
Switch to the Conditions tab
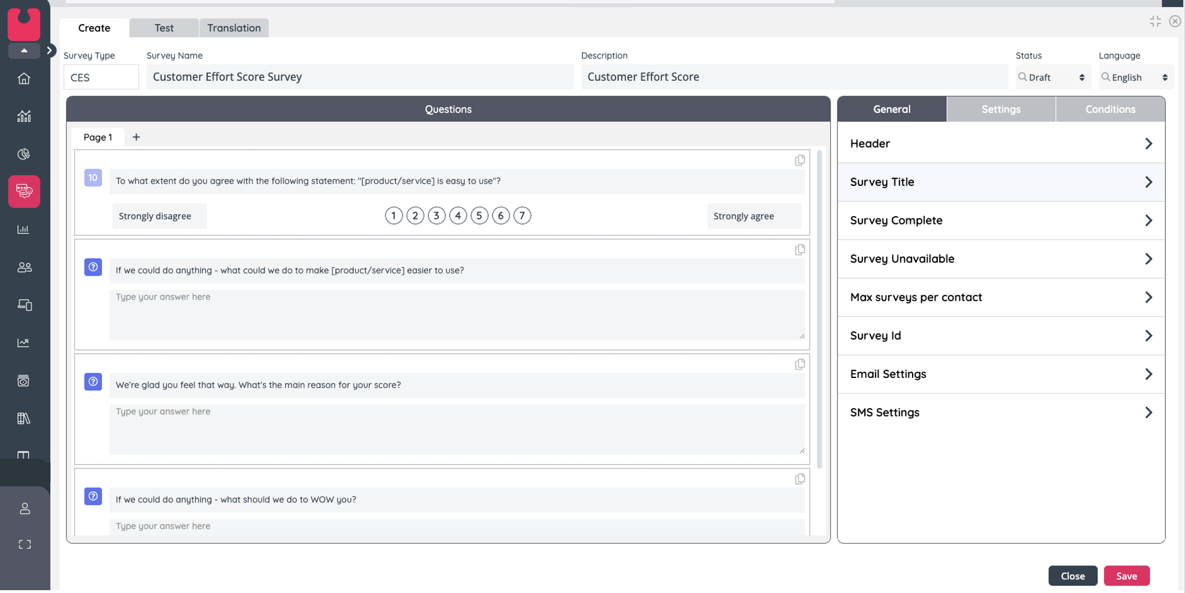click(x=1110, y=110)
